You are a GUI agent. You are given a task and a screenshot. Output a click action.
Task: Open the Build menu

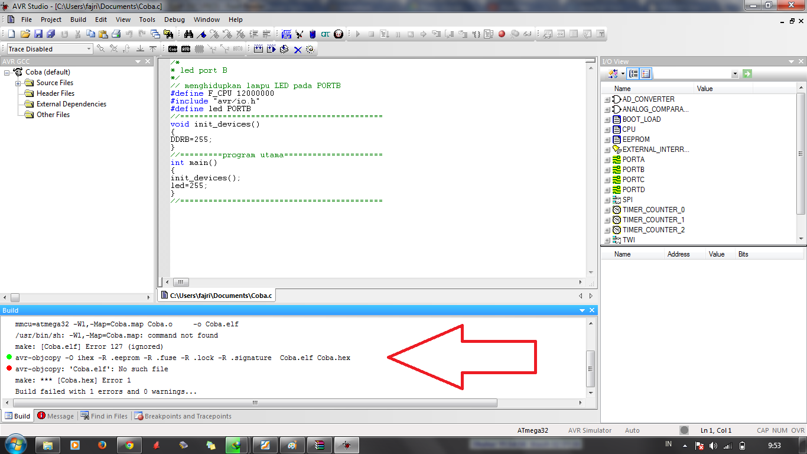click(x=78, y=20)
